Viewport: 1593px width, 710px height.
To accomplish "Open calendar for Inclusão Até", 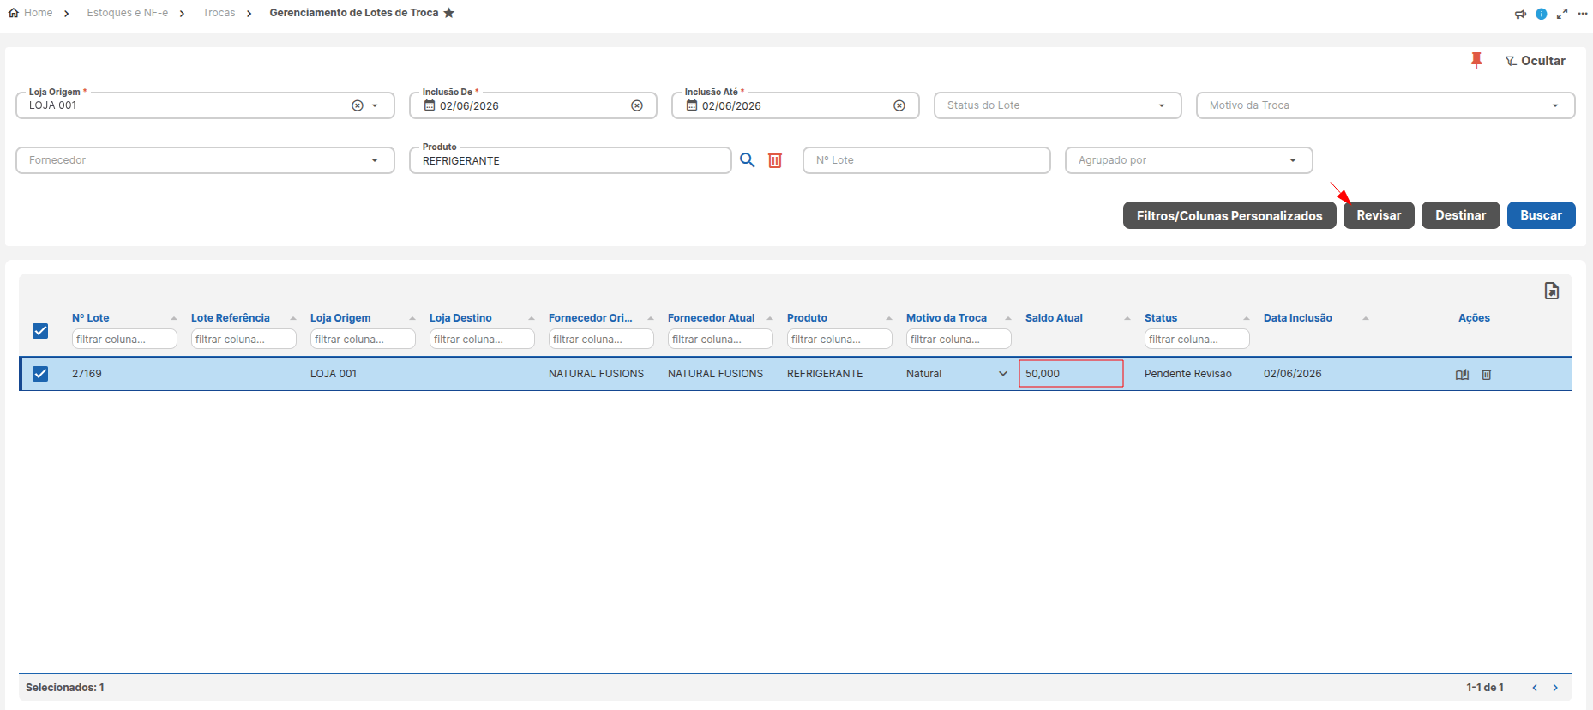I will coord(692,105).
